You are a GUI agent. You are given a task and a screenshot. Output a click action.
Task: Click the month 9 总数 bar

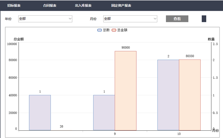click(104, 113)
